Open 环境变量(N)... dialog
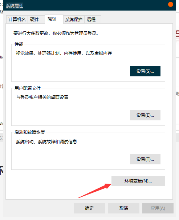 (138, 181)
